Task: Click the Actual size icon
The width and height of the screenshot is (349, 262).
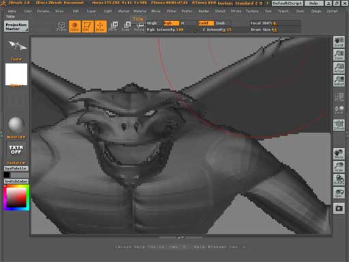Action: [x=339, y=68]
